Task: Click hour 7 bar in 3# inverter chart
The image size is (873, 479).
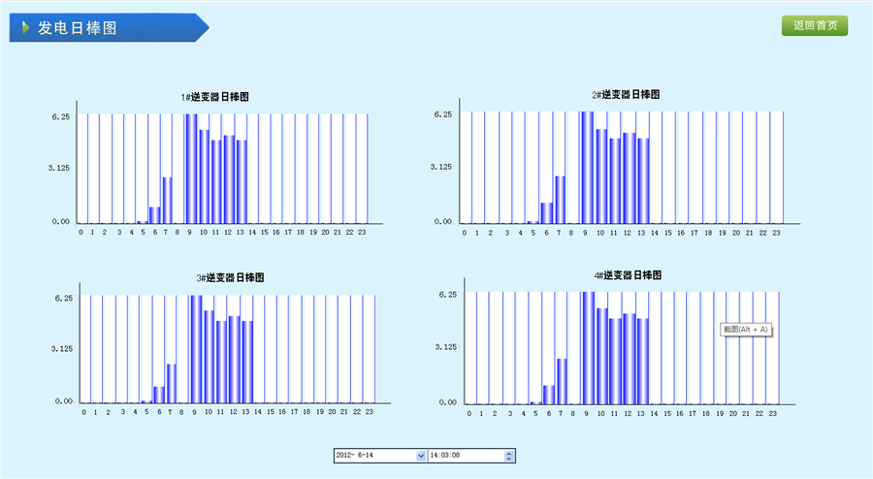Action: click(x=172, y=383)
